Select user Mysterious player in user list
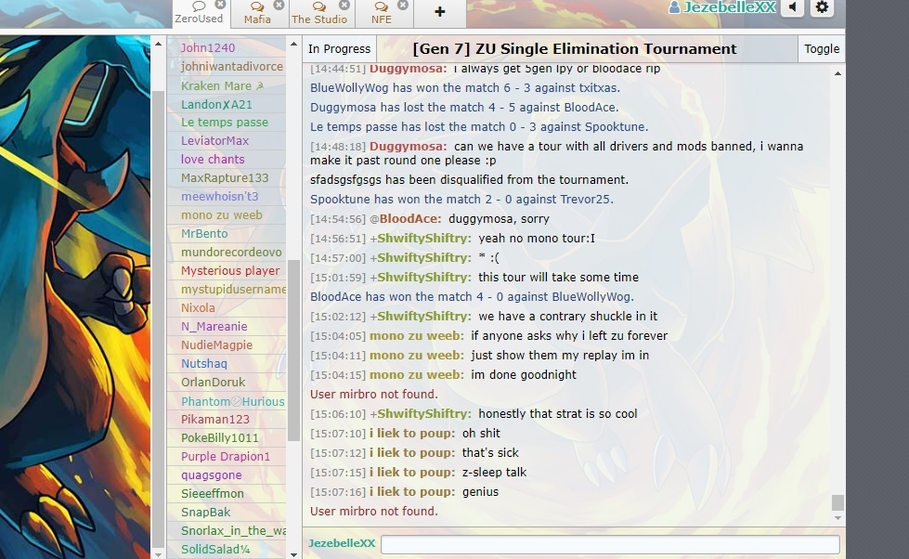The image size is (909, 559). (229, 271)
